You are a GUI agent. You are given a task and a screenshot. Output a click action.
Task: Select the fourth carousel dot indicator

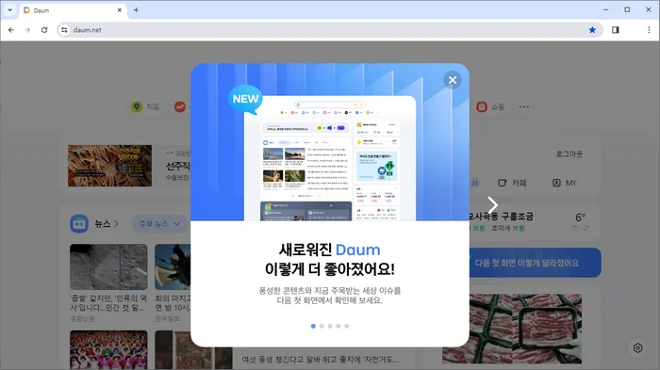(x=338, y=326)
